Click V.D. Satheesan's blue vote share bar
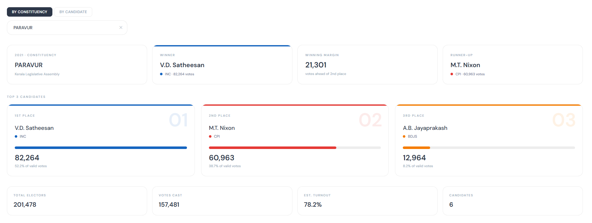592x223 pixels. coord(101,148)
